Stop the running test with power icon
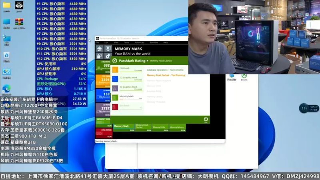The image size is (320, 180). point(206,120)
